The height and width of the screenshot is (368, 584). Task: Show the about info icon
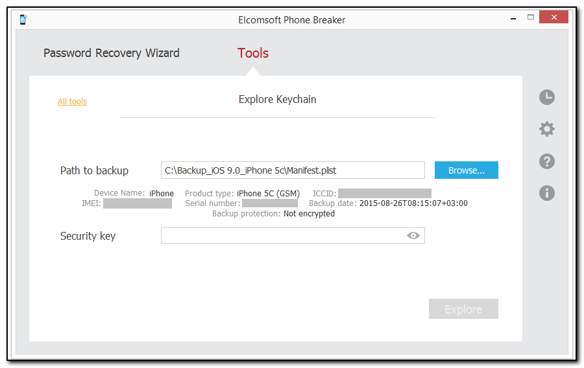coord(547,192)
